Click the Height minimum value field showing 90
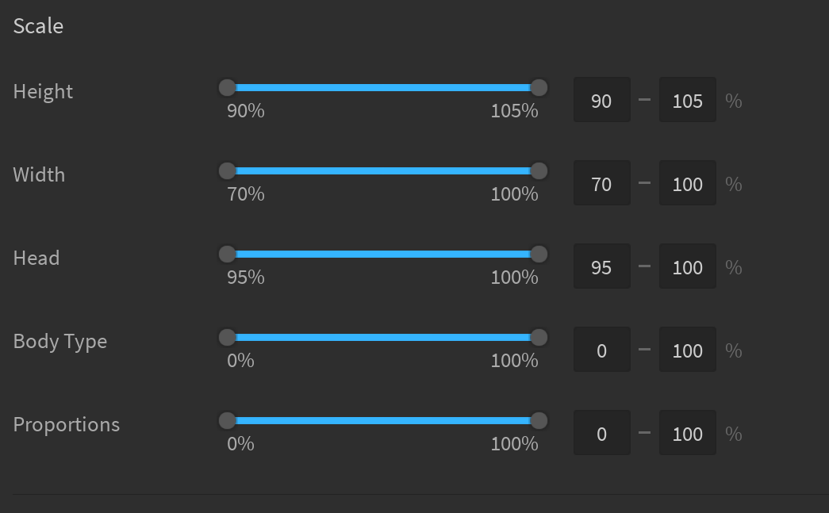 (601, 100)
